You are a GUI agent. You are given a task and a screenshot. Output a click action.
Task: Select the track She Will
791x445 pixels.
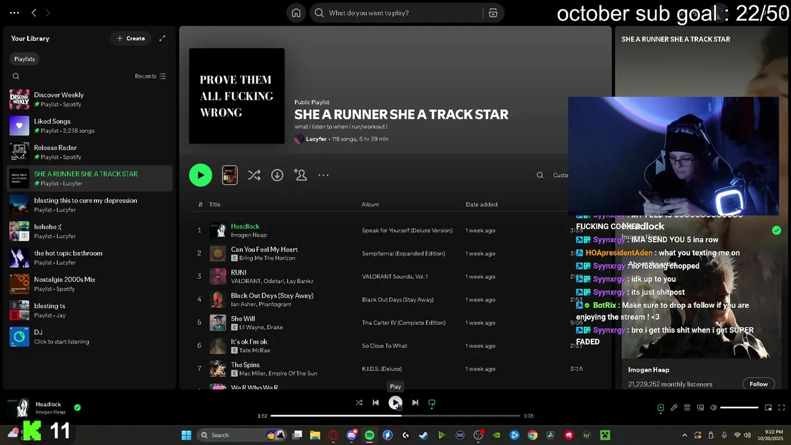[x=243, y=319]
